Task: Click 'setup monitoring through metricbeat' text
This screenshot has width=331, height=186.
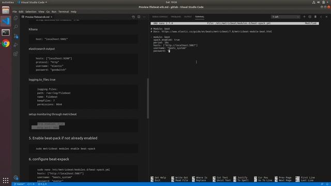Action: click(x=53, y=114)
